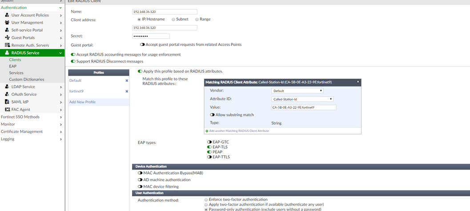The image size is (470, 211).
Task: Open the EAP submenu item
Action: click(13, 66)
